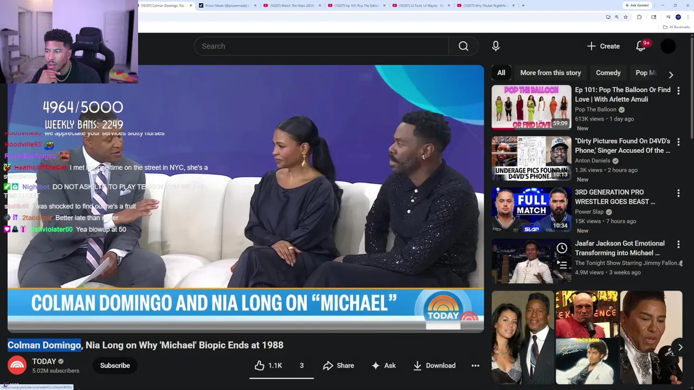This screenshot has width=694, height=390.
Task: Open the TODAY channel name link
Action: point(44,361)
